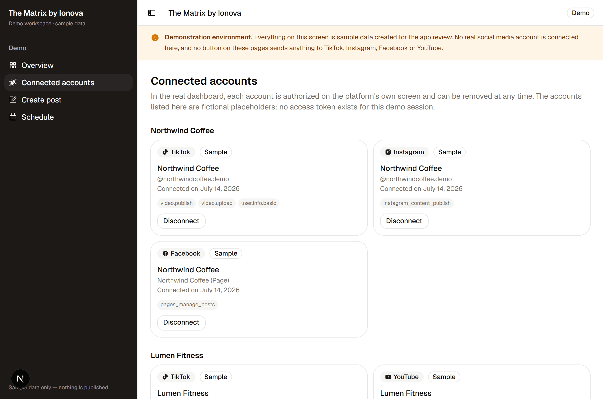This screenshot has width=603, height=399.
Task: Click 'Northwind Coffee (Page)' text
Action: click(193, 280)
